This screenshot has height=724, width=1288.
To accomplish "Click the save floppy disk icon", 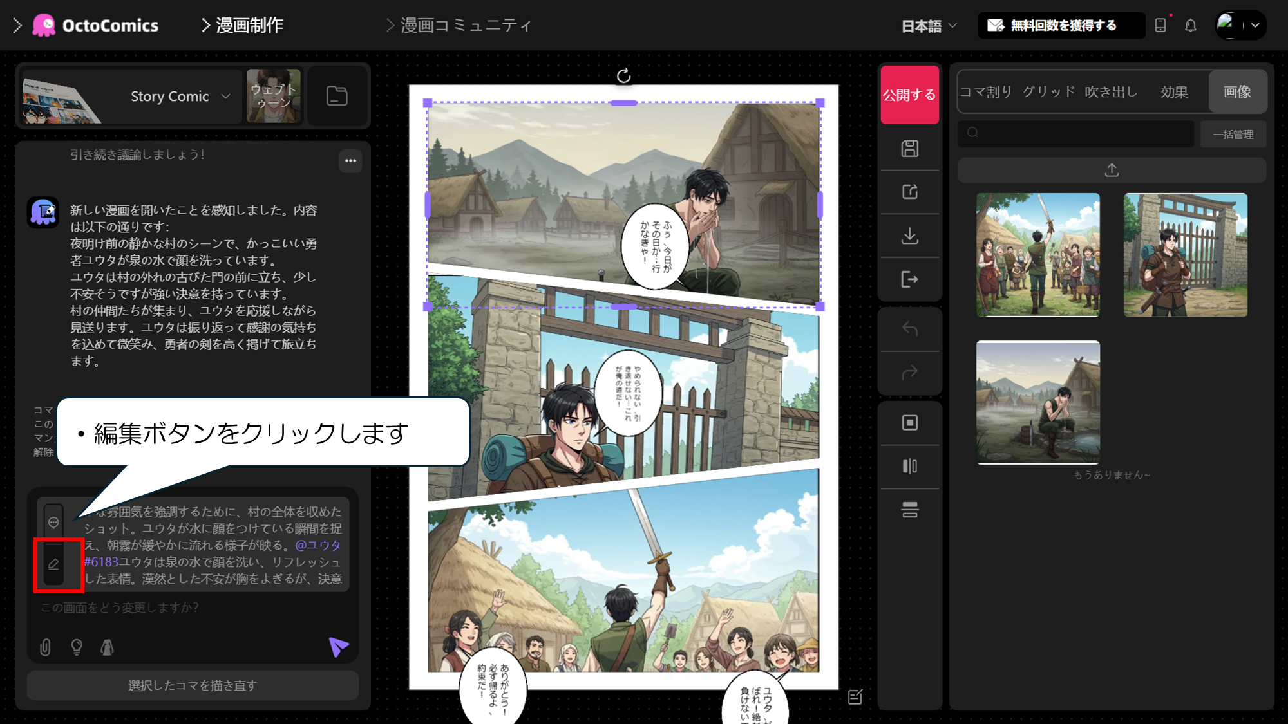I will [909, 149].
